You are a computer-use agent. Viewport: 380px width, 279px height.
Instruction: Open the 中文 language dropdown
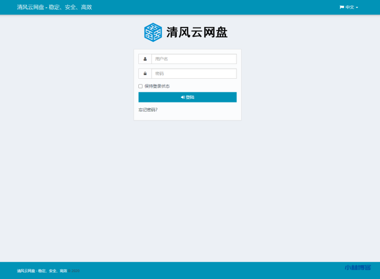(x=349, y=7)
